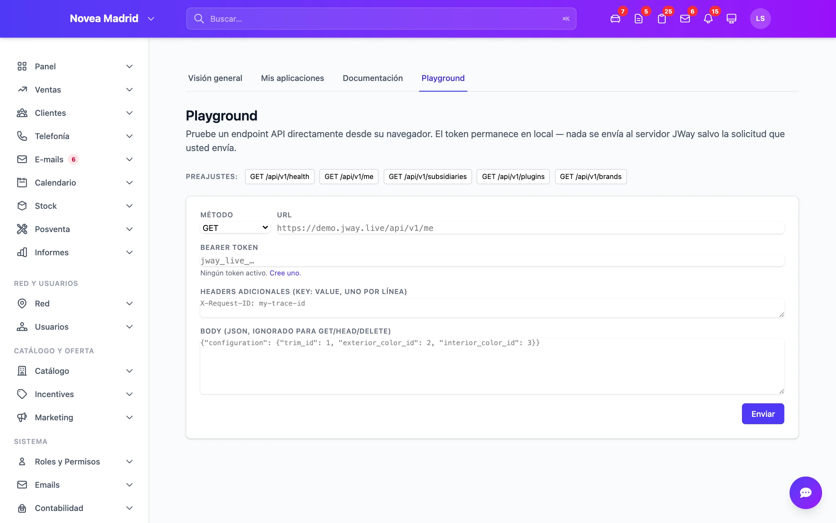
Task: Open the vehicles icon with badge 7
Action: (x=615, y=19)
